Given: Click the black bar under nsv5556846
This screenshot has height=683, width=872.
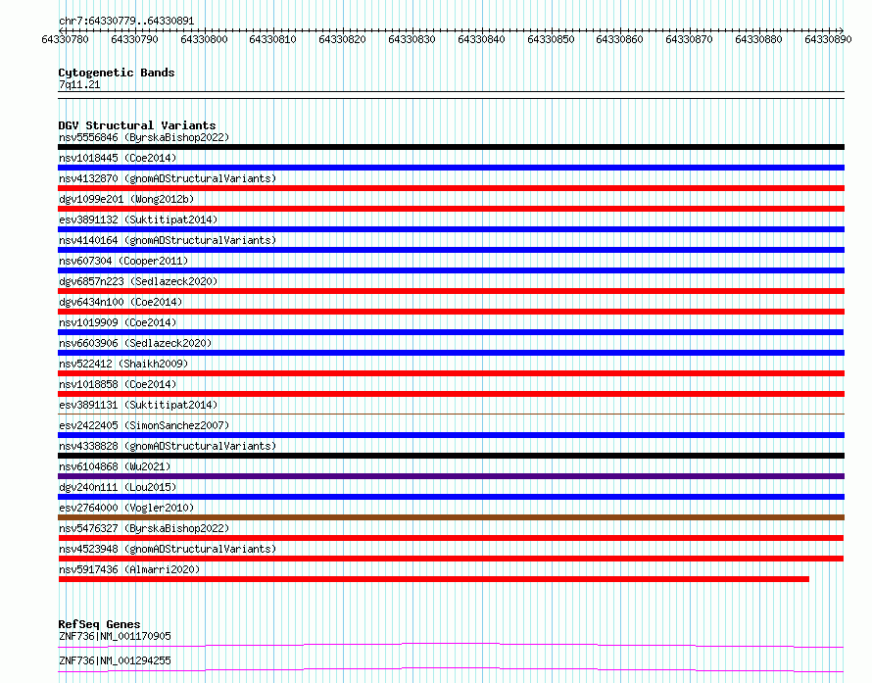Looking at the screenshot, I should [451, 147].
